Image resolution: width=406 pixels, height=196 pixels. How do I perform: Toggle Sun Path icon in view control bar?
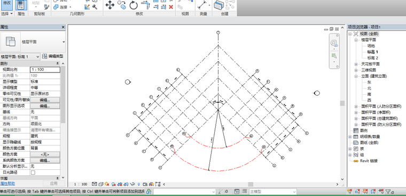tap(107, 184)
